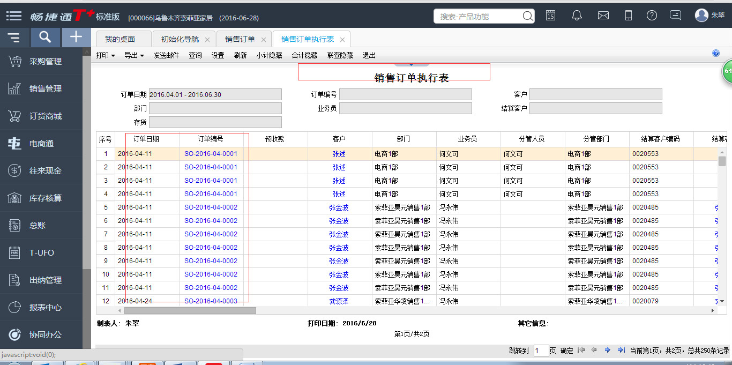Open the mail envelope icon
Viewport: 732px width, 365px height.
click(x=603, y=16)
